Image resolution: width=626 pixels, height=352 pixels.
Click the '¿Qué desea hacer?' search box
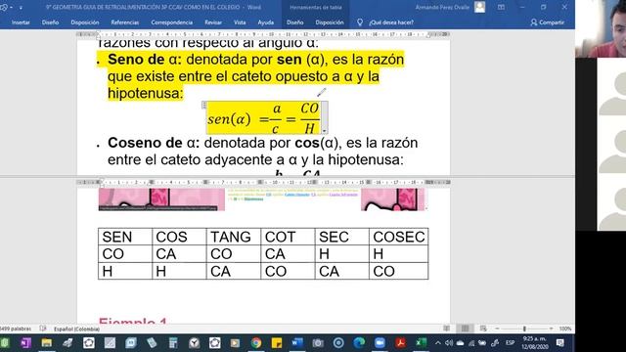tap(391, 22)
